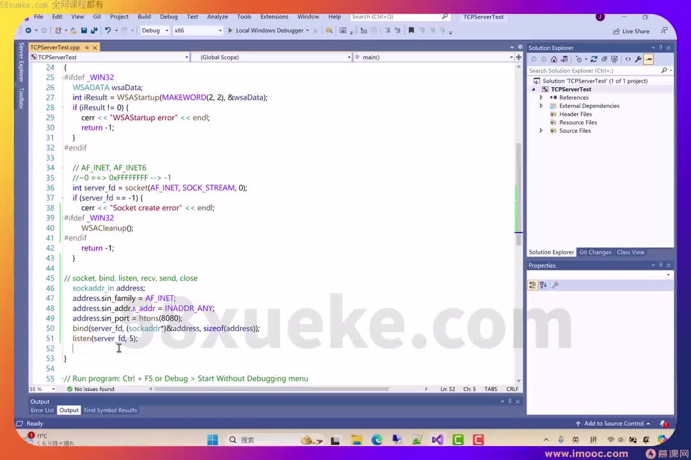Open Microsoft Edge from Windows taskbar

(x=377, y=440)
